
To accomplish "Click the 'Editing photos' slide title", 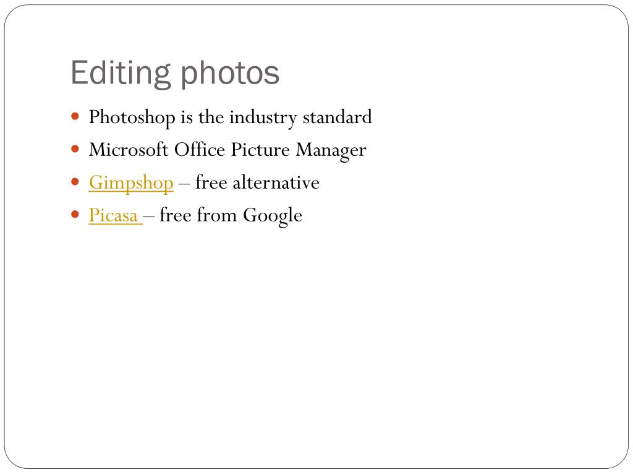I will pyautogui.click(x=175, y=73).
